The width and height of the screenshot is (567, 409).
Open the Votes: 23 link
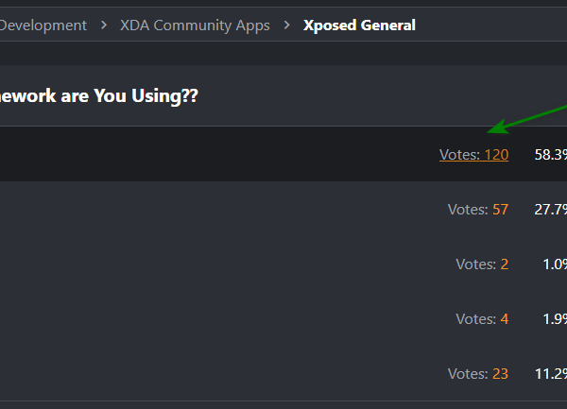[x=477, y=373]
